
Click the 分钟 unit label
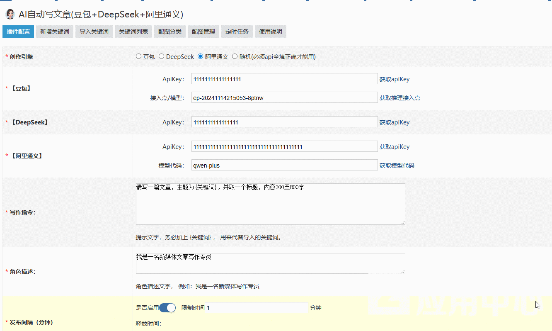(316, 308)
